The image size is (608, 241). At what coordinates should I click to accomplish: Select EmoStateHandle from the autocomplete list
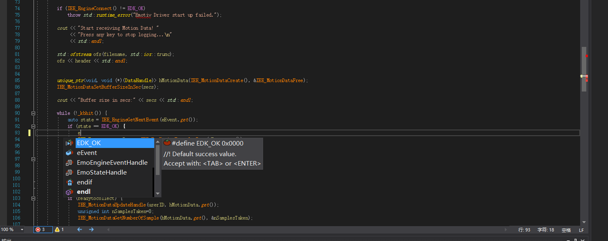pyautogui.click(x=101, y=173)
